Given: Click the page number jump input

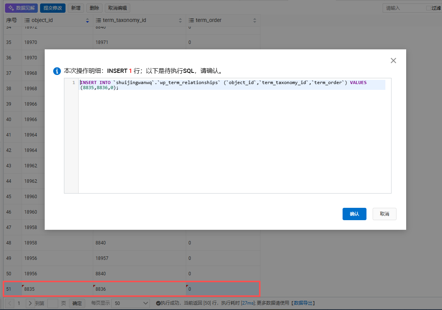Looking at the screenshot, I should click(x=53, y=303).
